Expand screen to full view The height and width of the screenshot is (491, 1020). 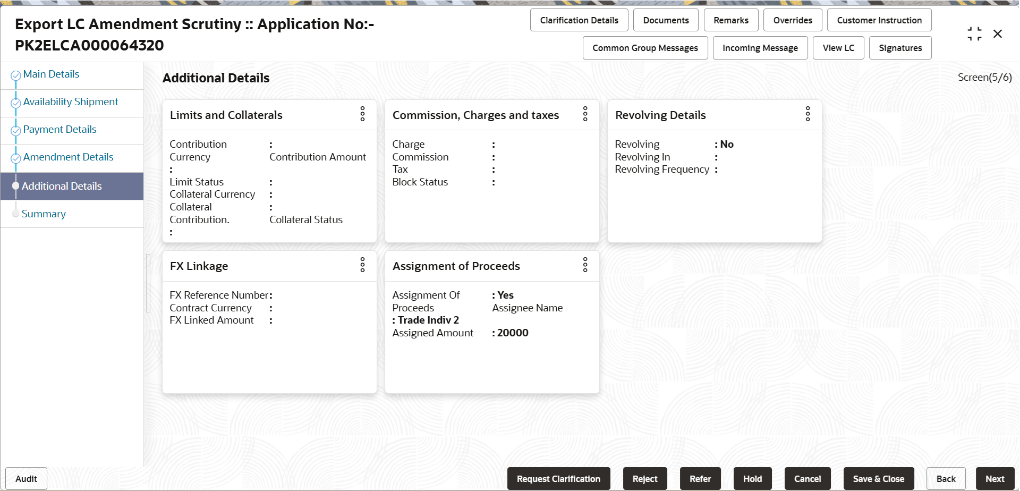click(x=974, y=33)
